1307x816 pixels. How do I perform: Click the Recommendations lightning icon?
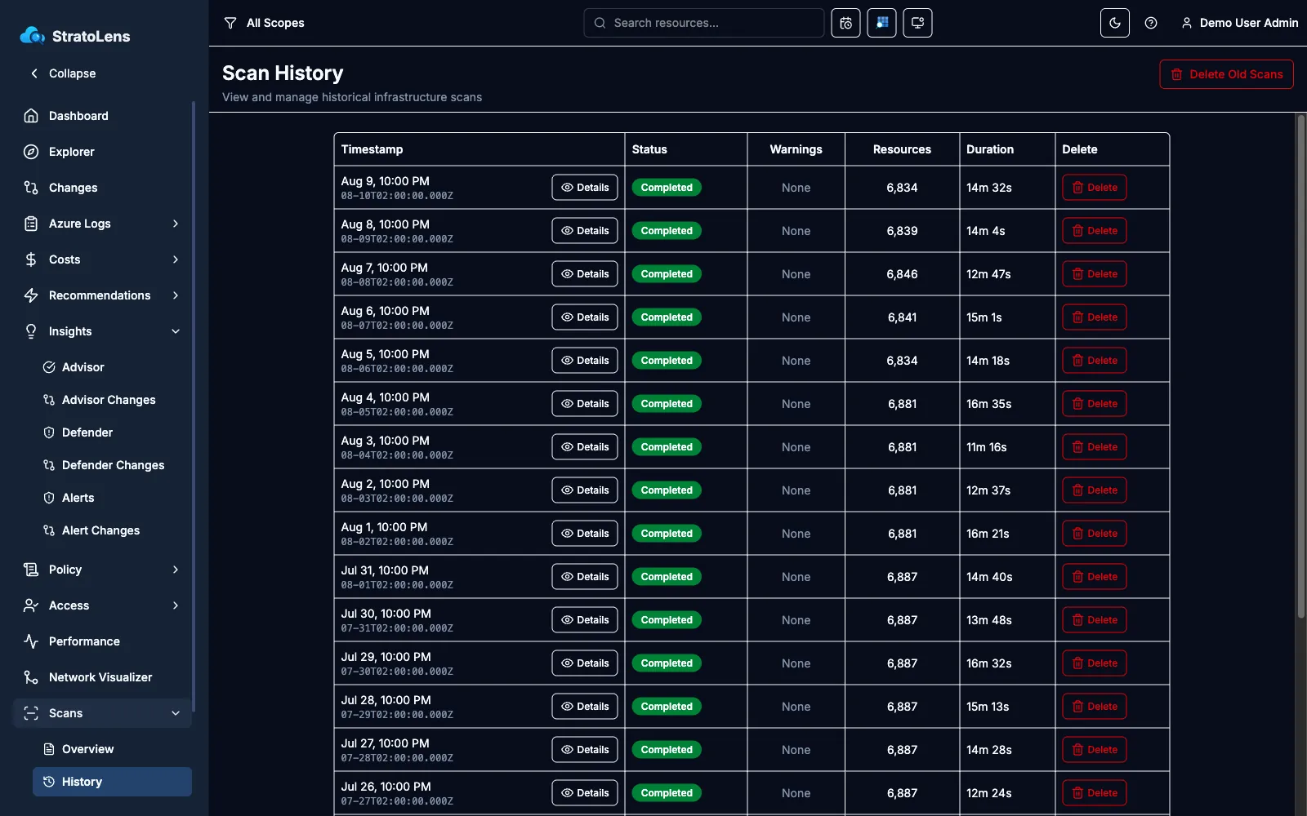pyautogui.click(x=31, y=295)
